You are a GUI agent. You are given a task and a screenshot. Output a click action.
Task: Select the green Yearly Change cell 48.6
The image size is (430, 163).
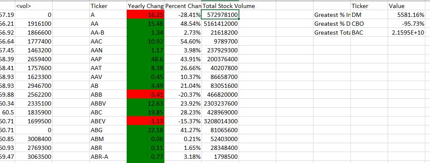(x=146, y=59)
